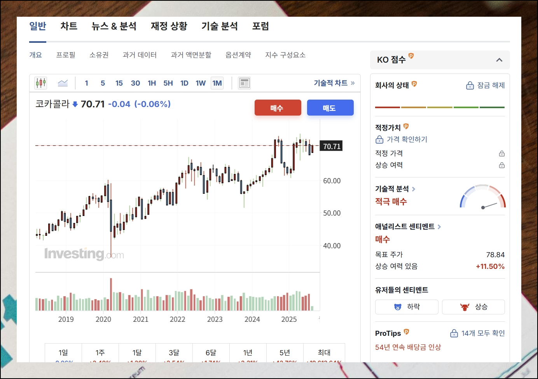538x379 pixels.
Task: Select 15-minute chart interval
Action: pos(119,83)
